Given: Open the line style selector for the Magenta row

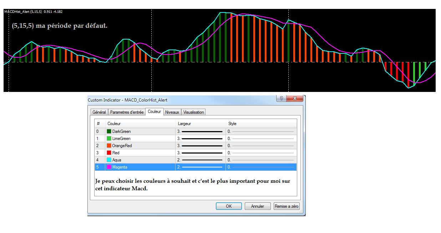Looking at the screenshot, I should (x=261, y=167).
